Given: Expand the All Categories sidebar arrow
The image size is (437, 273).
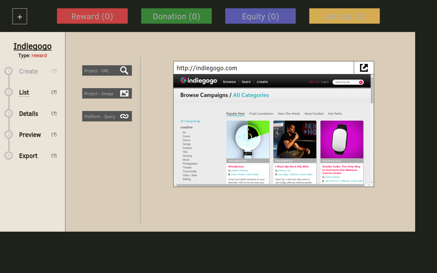Looking at the screenshot, I should [x=199, y=121].
